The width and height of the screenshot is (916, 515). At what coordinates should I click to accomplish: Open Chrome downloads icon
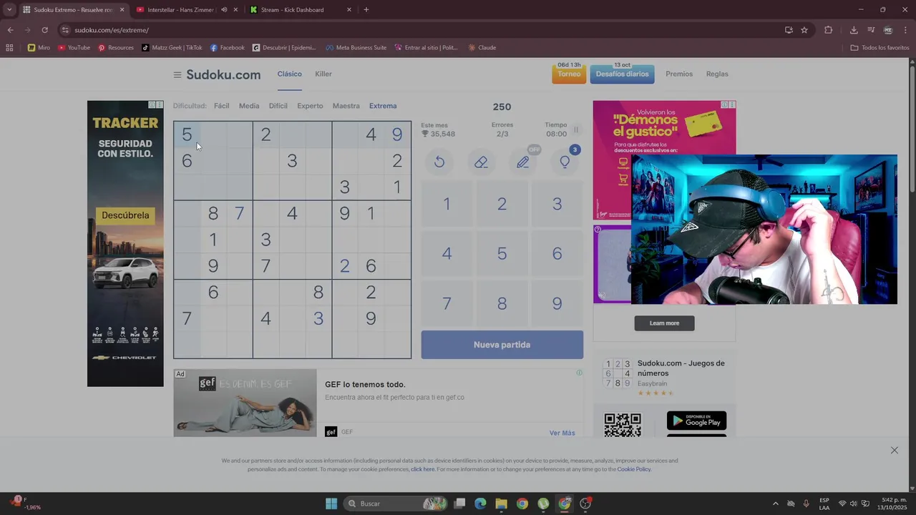coord(854,30)
